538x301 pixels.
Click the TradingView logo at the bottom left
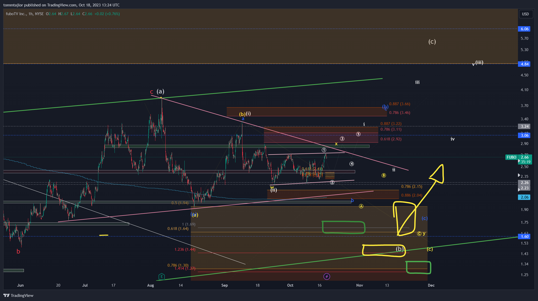[18, 295]
